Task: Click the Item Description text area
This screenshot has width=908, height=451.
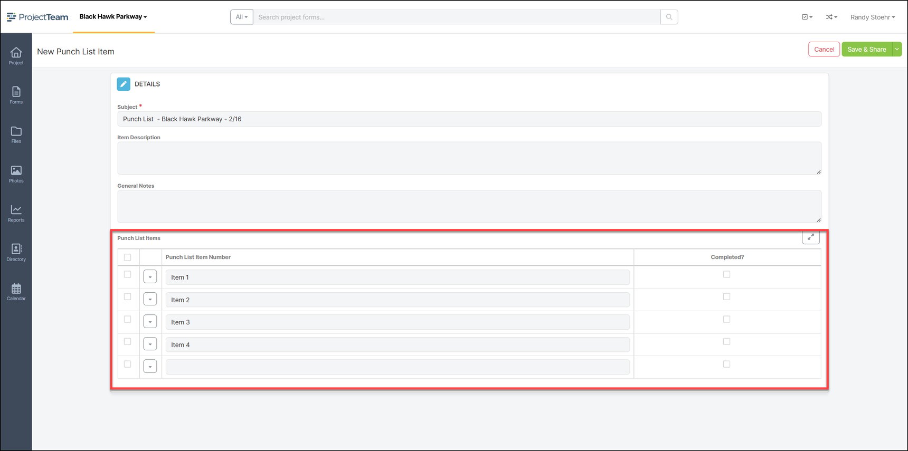Action: point(469,158)
